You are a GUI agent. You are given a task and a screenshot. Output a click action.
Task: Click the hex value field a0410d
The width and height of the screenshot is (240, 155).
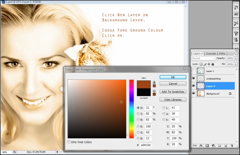pos(146,145)
